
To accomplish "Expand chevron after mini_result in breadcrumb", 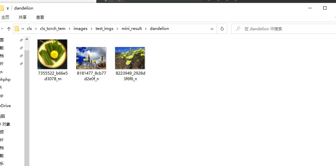I will 146,29.
